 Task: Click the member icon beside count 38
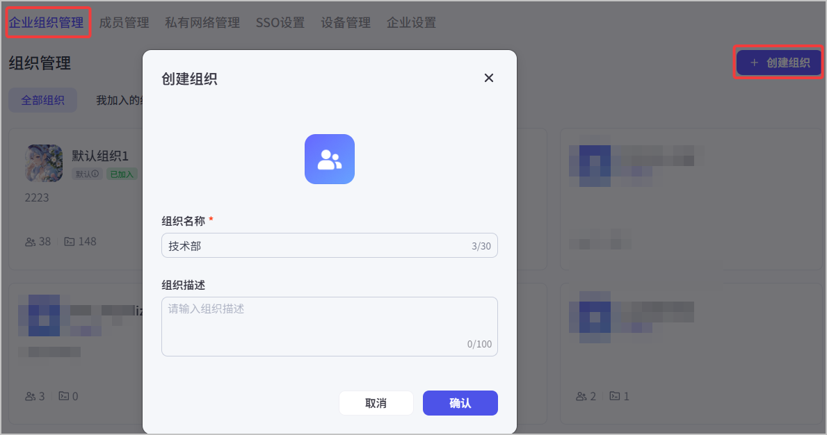click(30, 242)
